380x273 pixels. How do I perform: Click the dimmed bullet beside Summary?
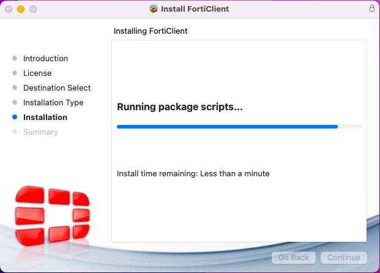(x=15, y=132)
